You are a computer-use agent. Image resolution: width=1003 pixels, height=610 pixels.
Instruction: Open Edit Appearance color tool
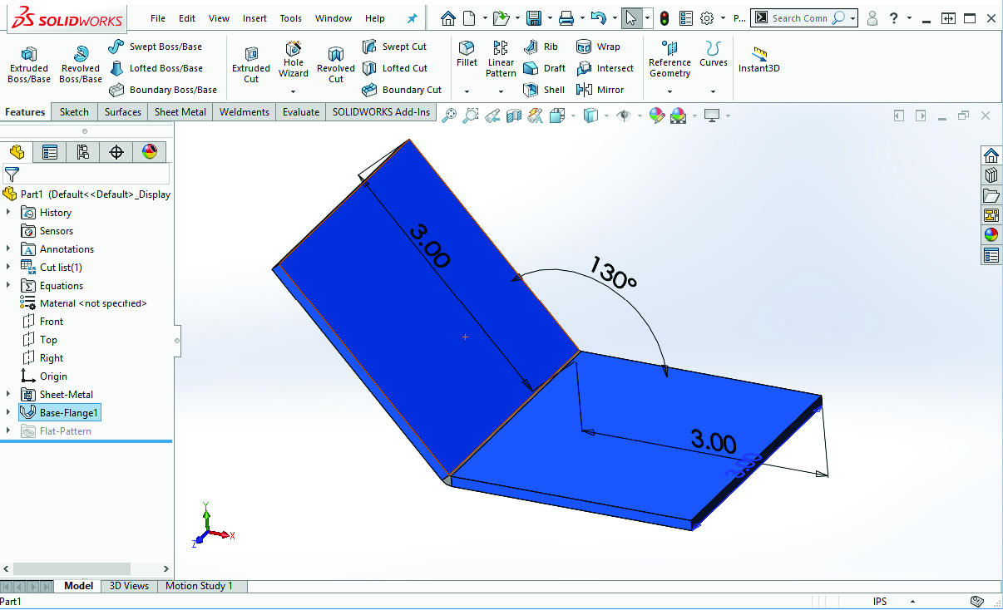click(657, 116)
